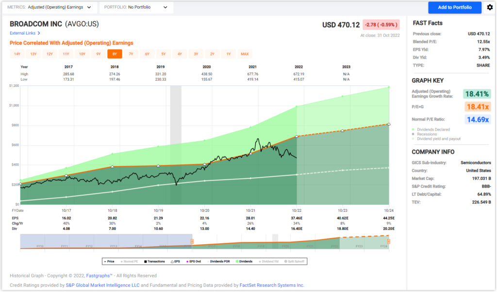The image size is (497, 292).
Task: Toggle the Dividends POR legend item
Action: pyautogui.click(x=219, y=261)
